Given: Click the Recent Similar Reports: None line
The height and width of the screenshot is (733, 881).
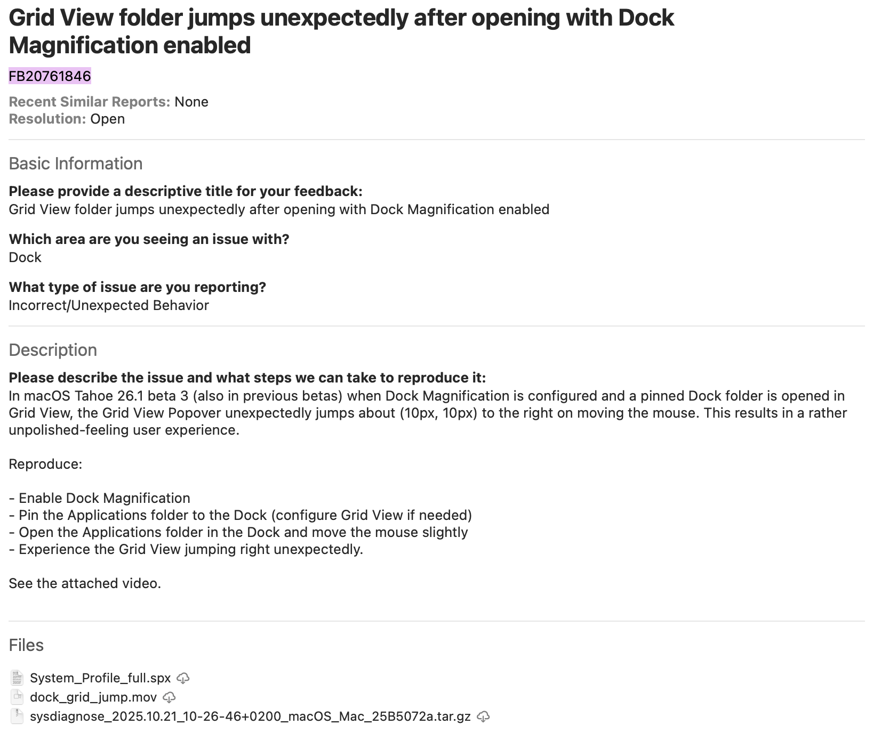Looking at the screenshot, I should click(x=108, y=102).
